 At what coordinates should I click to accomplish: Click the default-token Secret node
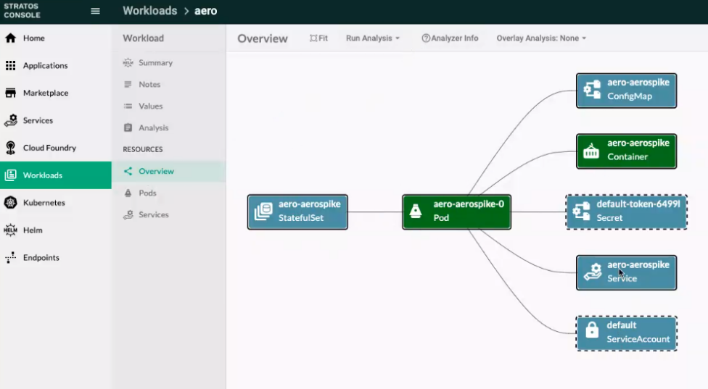(x=626, y=212)
